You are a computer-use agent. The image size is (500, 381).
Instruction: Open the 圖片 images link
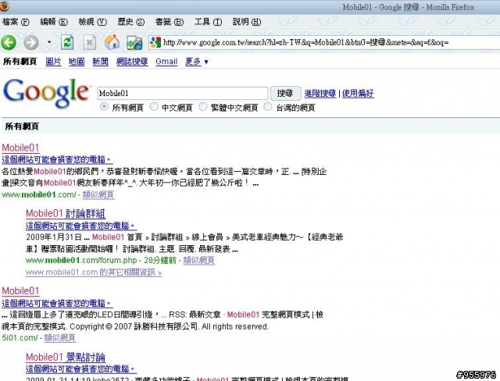click(53, 62)
